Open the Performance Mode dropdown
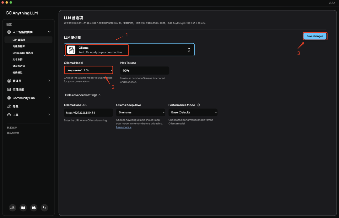This screenshot has height=218, width=339. pos(193,112)
